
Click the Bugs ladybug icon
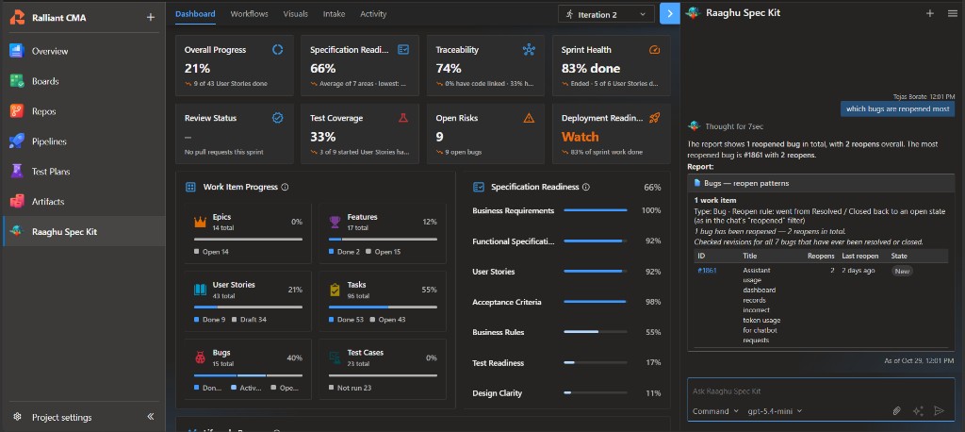[200, 357]
